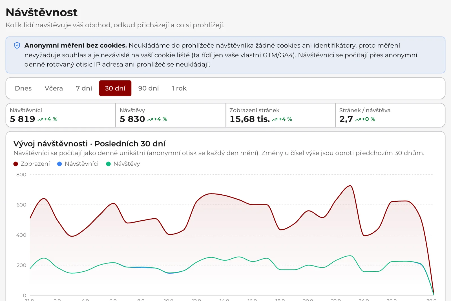Open the 1 rok period tab
The height and width of the screenshot is (301, 451).
click(179, 88)
